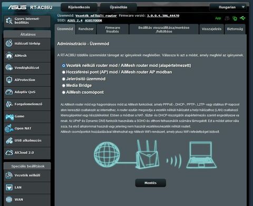Switch to the Biztonság tab
Screen dimensions: 253x206
coord(235,29)
